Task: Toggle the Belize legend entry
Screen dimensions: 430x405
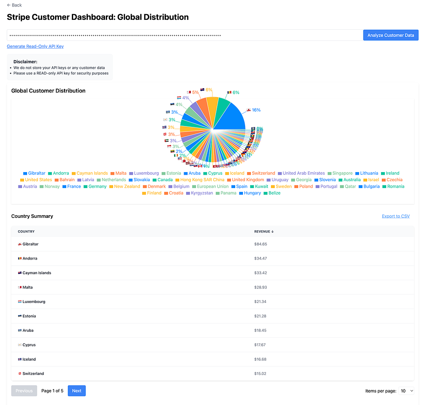Action: click(272, 193)
